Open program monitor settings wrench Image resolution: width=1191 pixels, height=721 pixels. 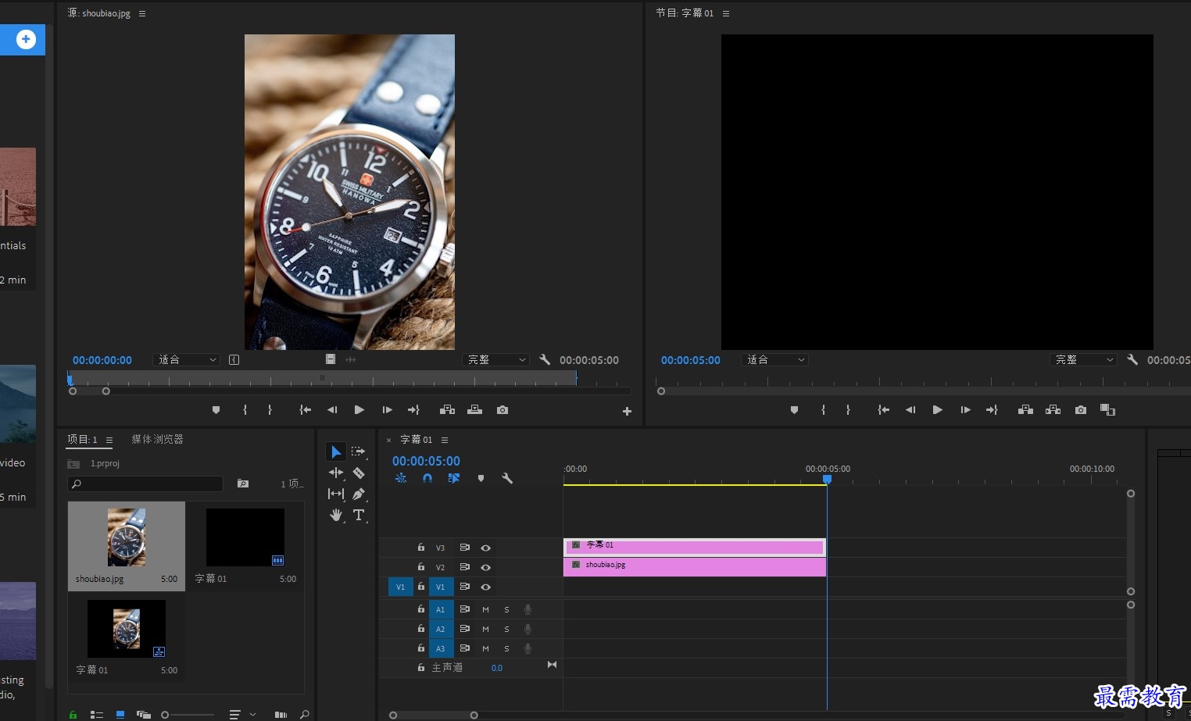1132,360
